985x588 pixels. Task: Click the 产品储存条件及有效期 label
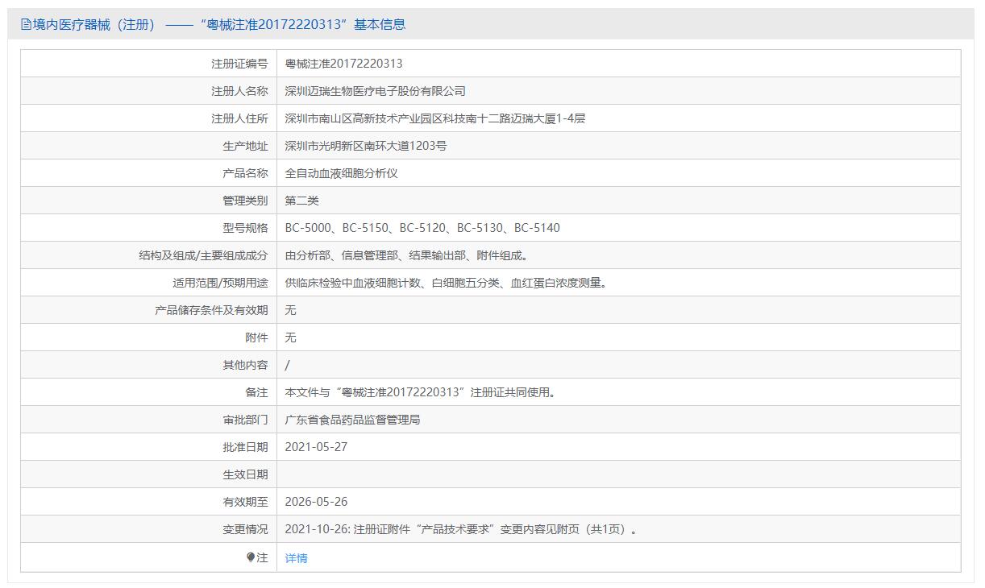[211, 310]
